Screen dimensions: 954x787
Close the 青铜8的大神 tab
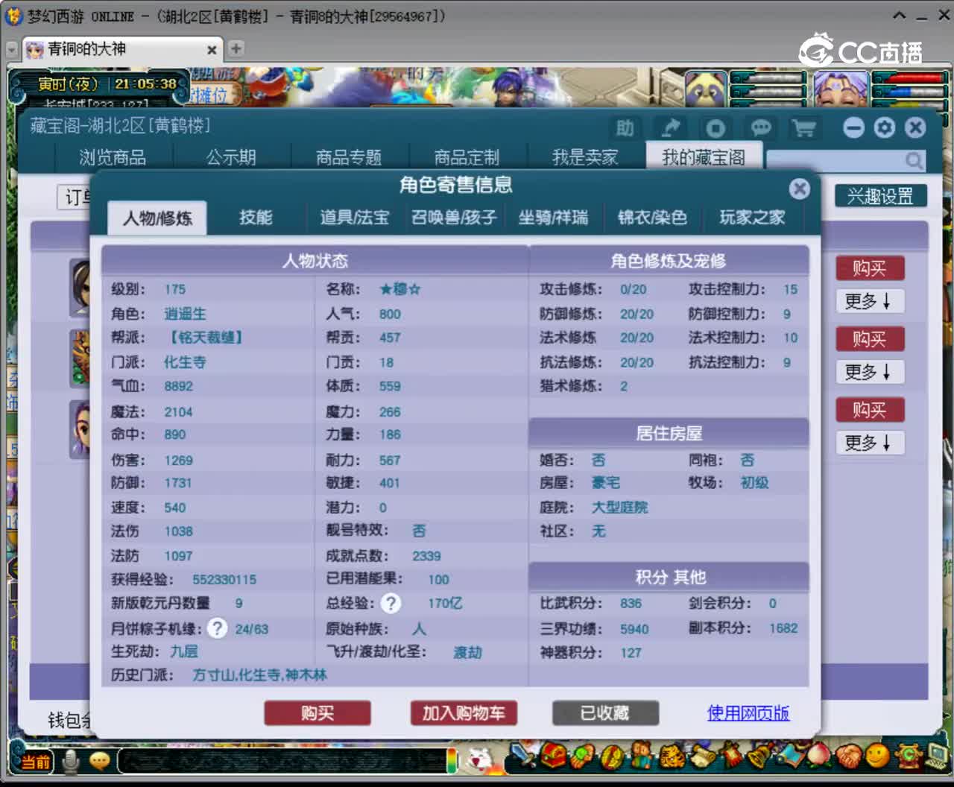[212, 50]
